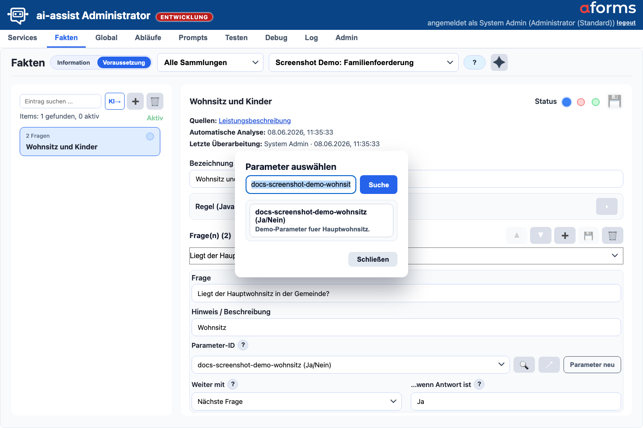This screenshot has height=428, width=643.
Task: Select the docs-screenshot-demo-wohnsitz (Ja/Nein) result
Action: tap(321, 220)
